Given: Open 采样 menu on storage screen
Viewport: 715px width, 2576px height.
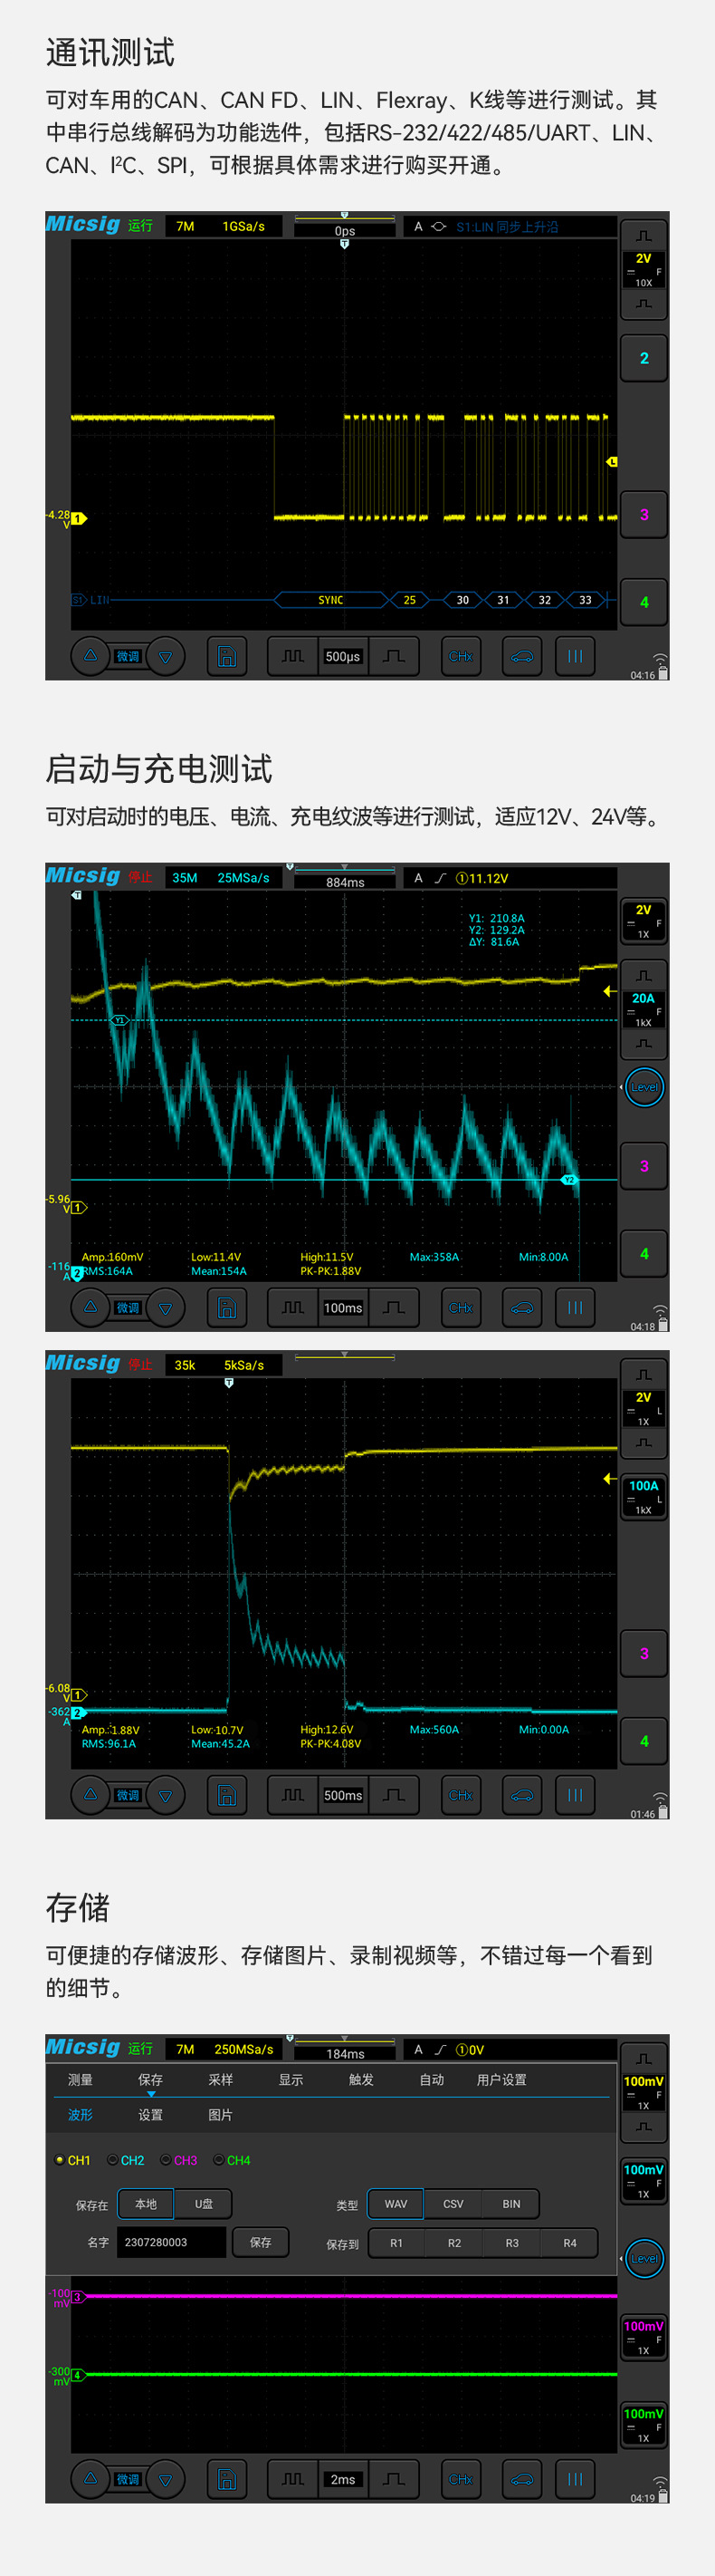Looking at the screenshot, I should coord(221,2080).
